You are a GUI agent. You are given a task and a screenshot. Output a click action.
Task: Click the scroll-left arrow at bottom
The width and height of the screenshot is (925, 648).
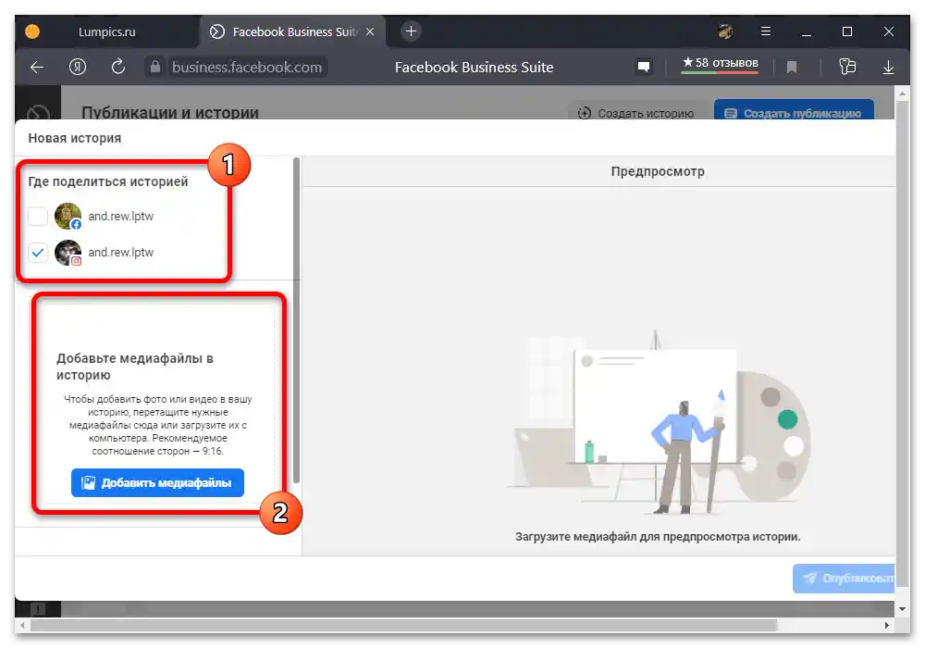point(22,625)
